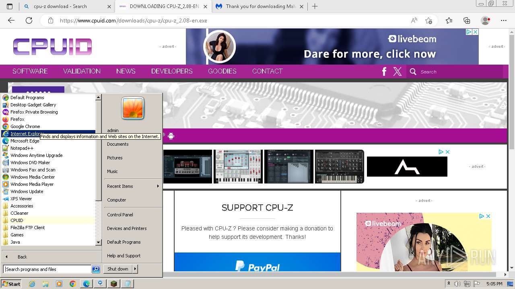The height and width of the screenshot is (289, 515).
Task: Click the start menu search button icon
Action: pos(96,269)
